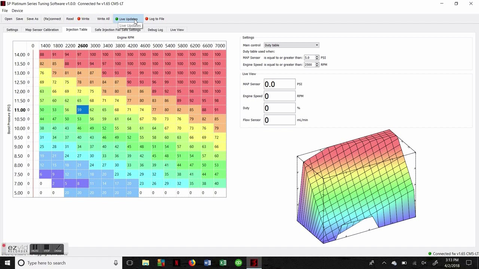Increase Engine Speed threshold with up arrow
The height and width of the screenshot is (269, 479).
[317, 64]
